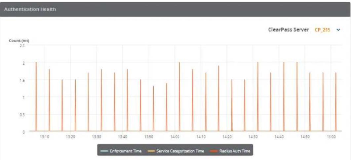Click the Count (ms) axis label

tap(19, 41)
